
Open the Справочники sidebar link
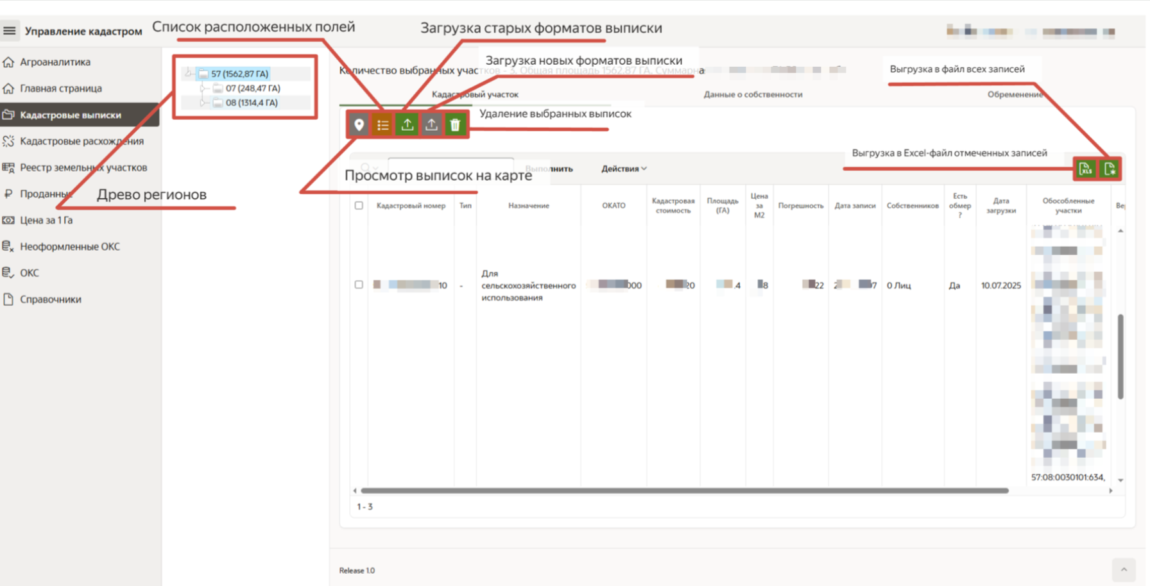pos(50,299)
